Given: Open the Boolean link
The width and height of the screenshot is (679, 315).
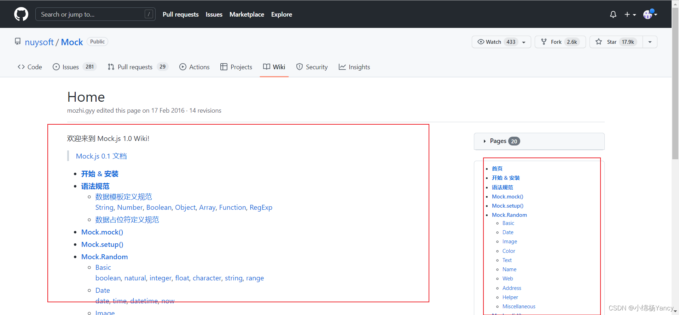Looking at the screenshot, I should (x=159, y=208).
